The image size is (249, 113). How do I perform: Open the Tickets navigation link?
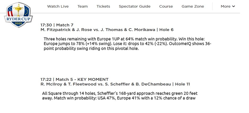coord(103,6)
